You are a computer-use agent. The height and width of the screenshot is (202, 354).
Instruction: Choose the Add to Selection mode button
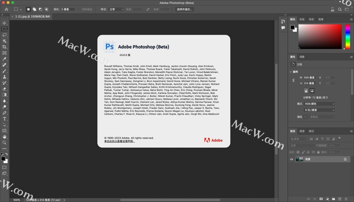(x=34, y=9)
